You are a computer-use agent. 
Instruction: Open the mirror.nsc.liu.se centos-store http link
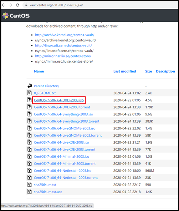63,56
